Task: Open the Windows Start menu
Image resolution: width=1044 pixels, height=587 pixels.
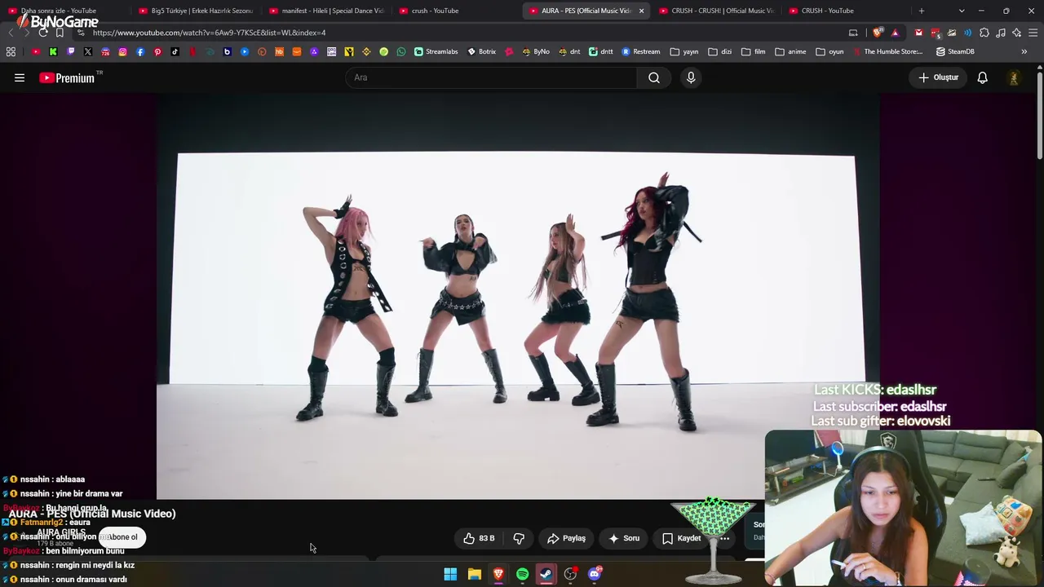Action: tap(450, 574)
